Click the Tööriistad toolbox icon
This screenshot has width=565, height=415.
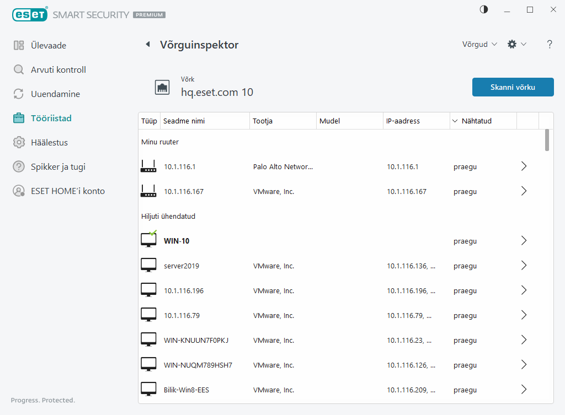[x=18, y=118]
